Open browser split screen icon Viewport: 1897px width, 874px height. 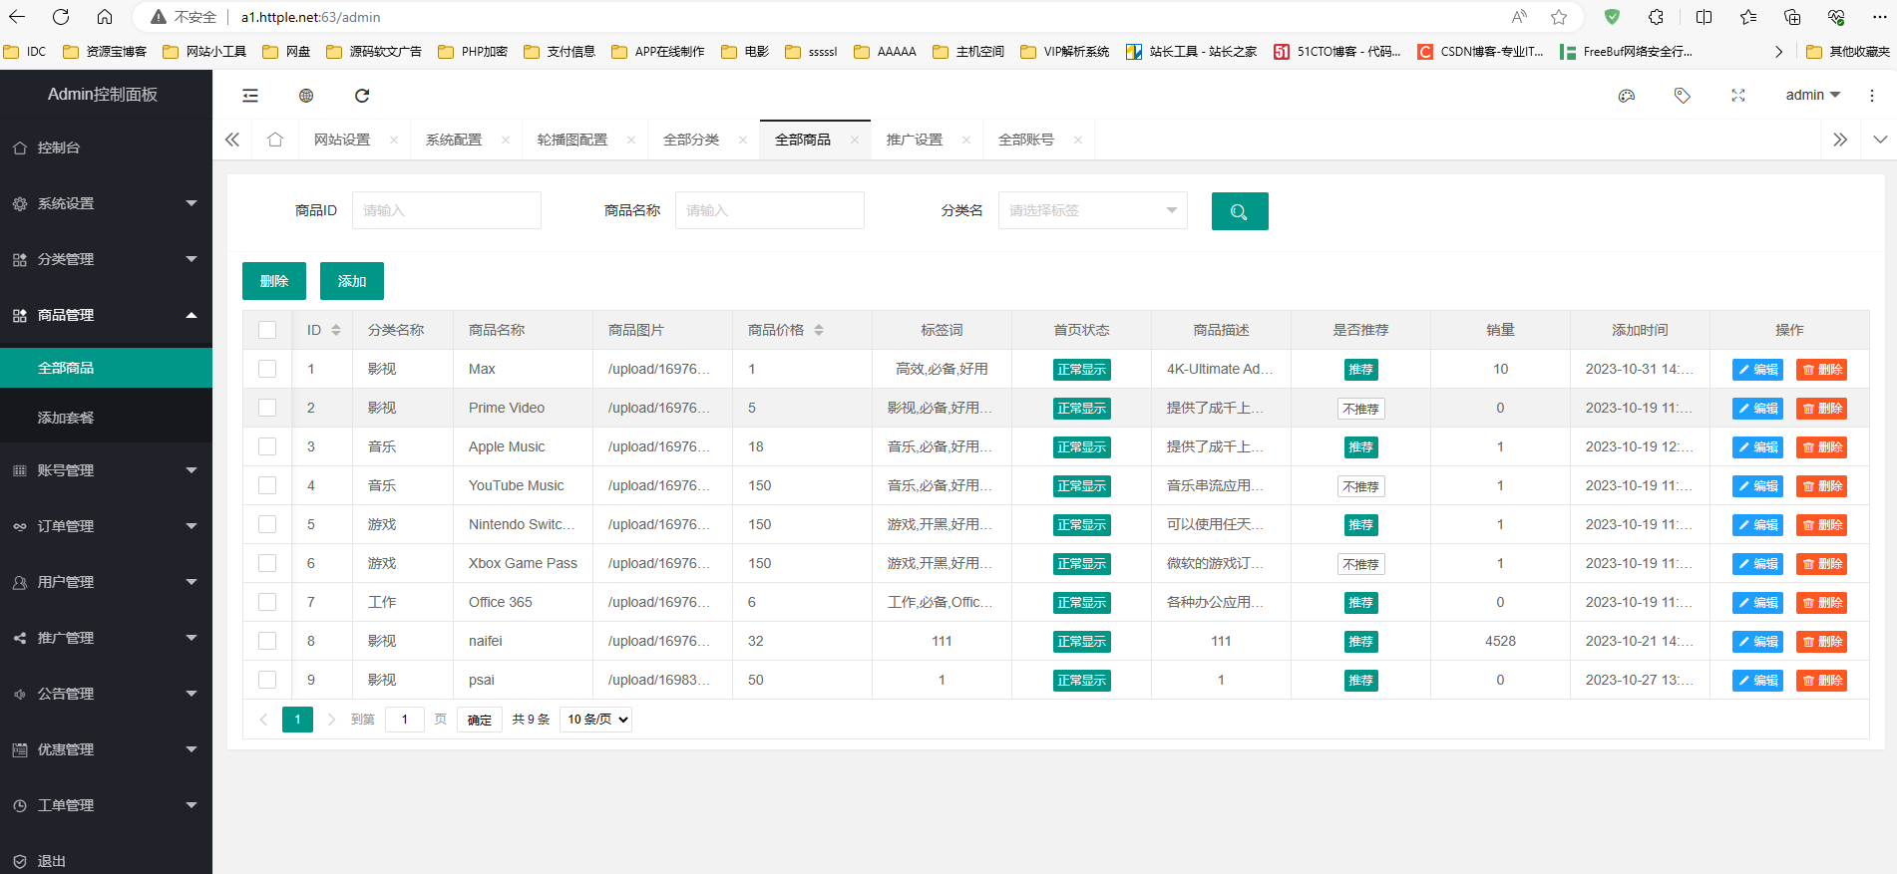coord(1704,17)
